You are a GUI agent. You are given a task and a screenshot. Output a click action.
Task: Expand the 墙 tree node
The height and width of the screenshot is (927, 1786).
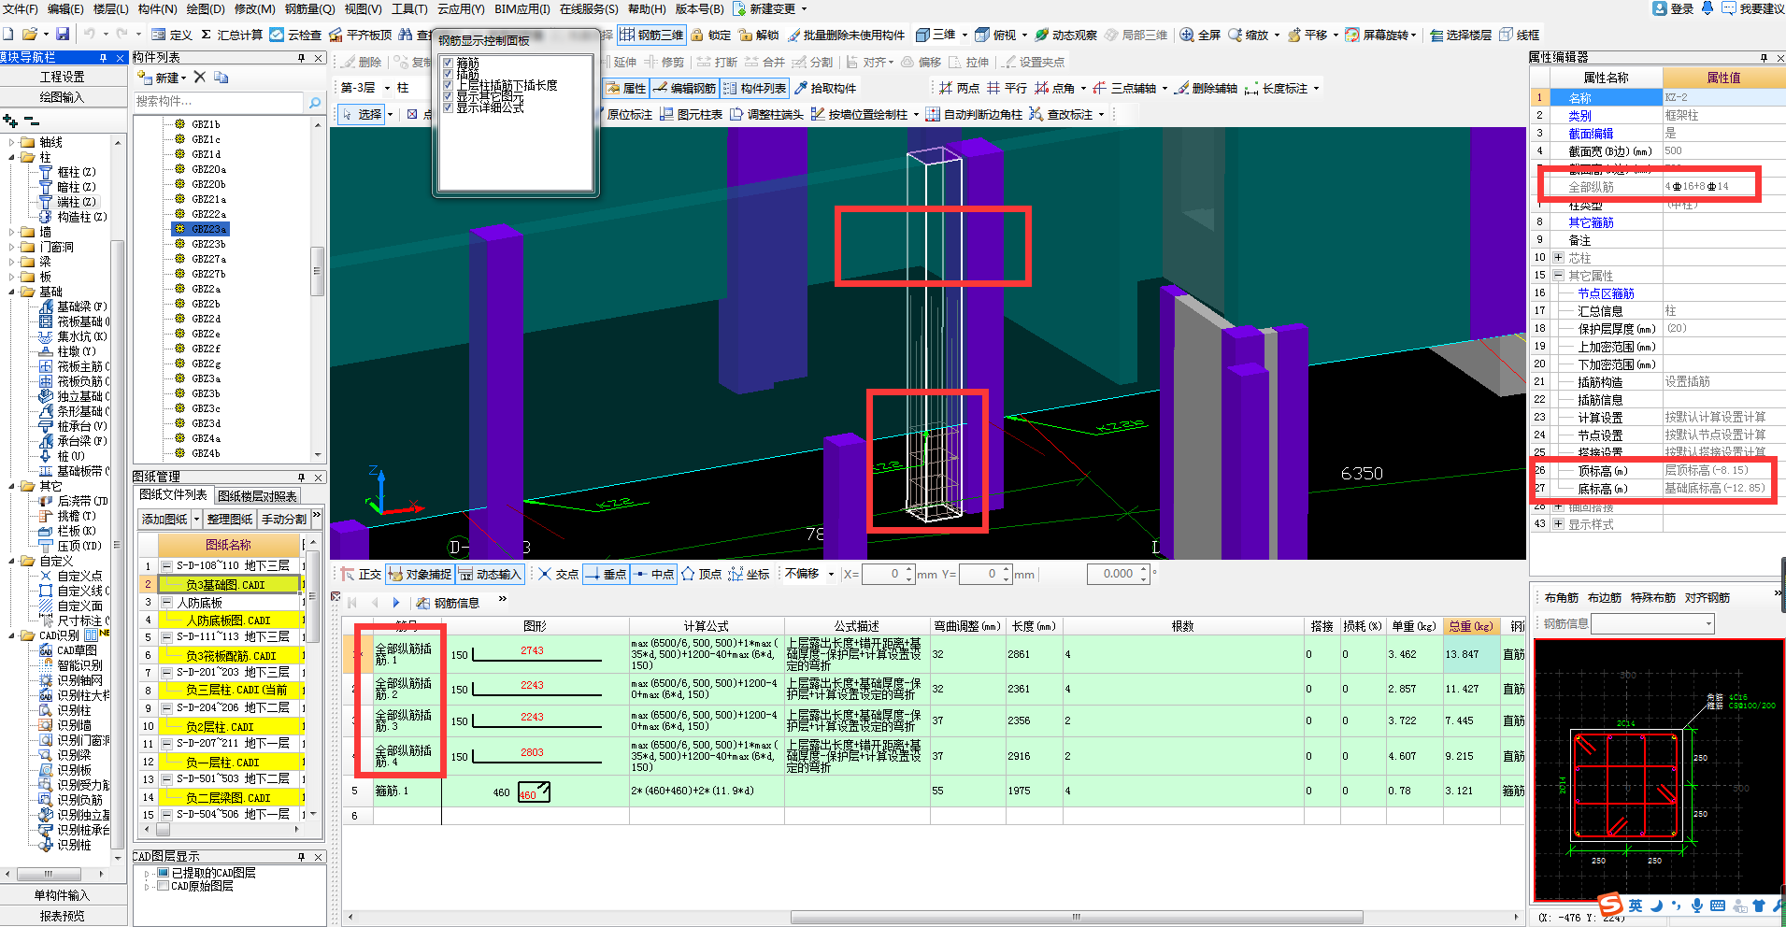[12, 232]
